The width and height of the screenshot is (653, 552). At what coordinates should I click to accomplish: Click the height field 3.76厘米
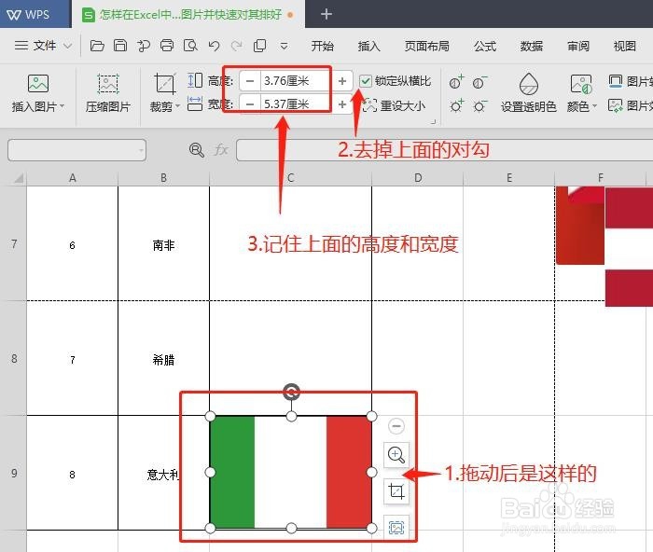click(x=296, y=81)
